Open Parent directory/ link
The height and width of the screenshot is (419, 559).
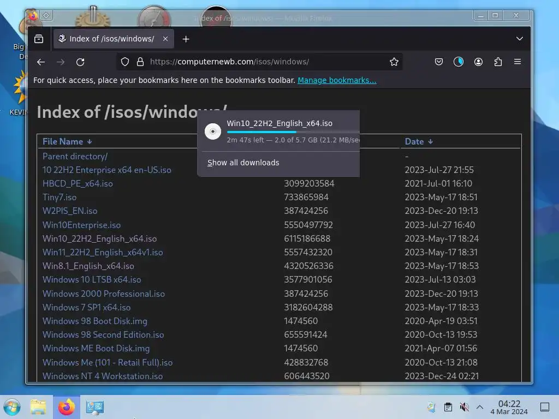tap(75, 156)
